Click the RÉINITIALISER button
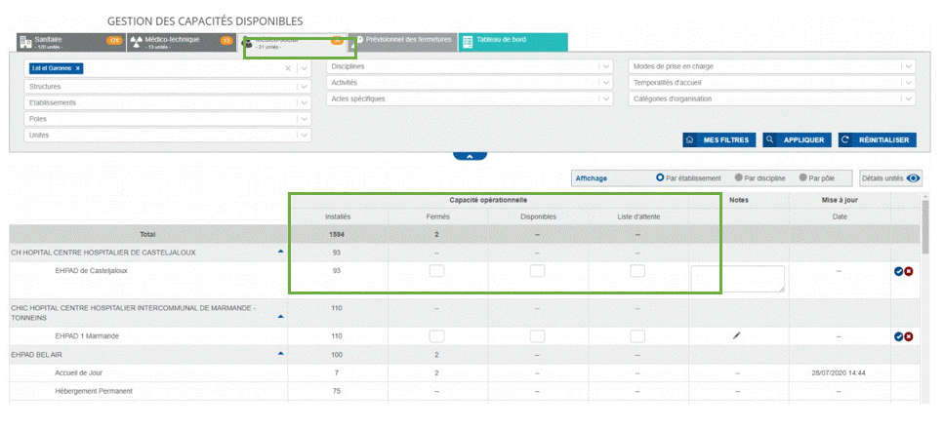This screenshot has height=429, width=944. (x=878, y=139)
